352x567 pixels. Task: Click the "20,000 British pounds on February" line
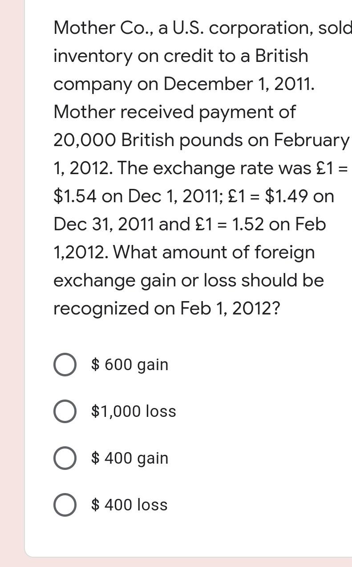tap(201, 140)
